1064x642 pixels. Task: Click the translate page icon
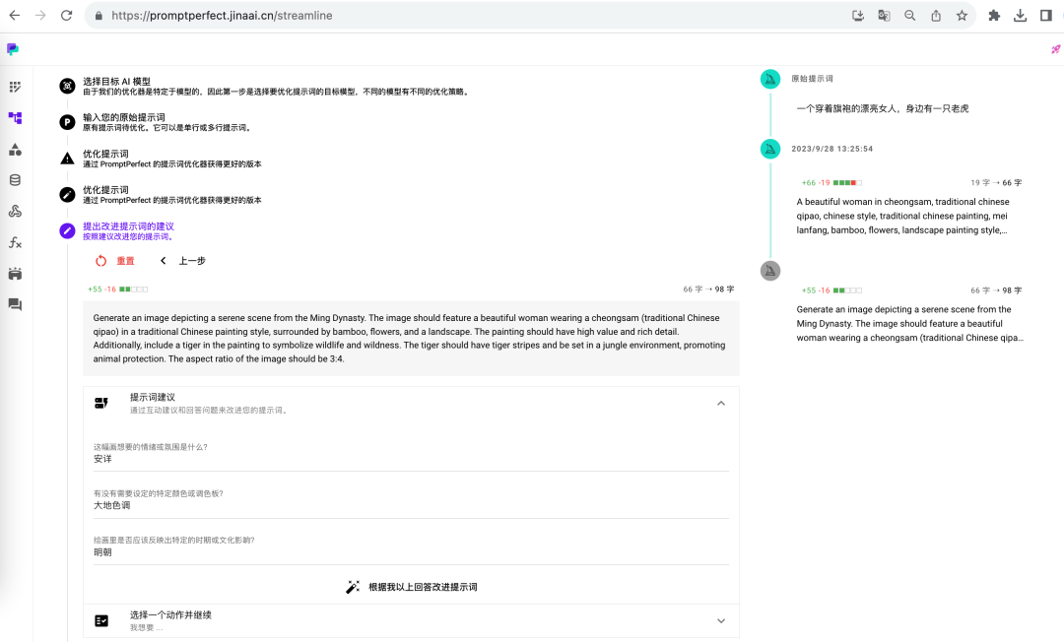pyautogui.click(x=884, y=16)
